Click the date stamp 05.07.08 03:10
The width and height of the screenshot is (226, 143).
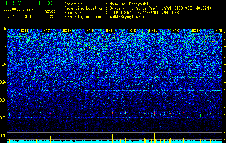click(18, 16)
